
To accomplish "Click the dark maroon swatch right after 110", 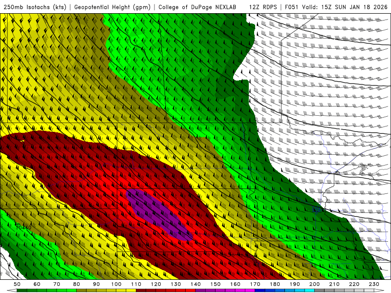I will pos(141,291).
